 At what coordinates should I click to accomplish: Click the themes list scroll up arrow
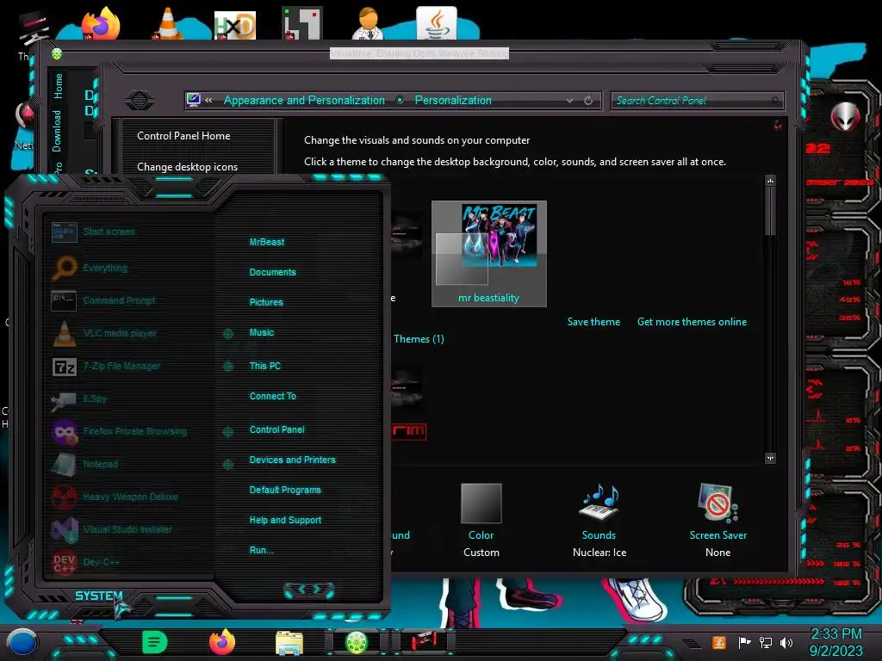(770, 181)
